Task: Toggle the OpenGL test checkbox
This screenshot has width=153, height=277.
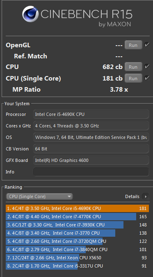Action: tap(147, 45)
